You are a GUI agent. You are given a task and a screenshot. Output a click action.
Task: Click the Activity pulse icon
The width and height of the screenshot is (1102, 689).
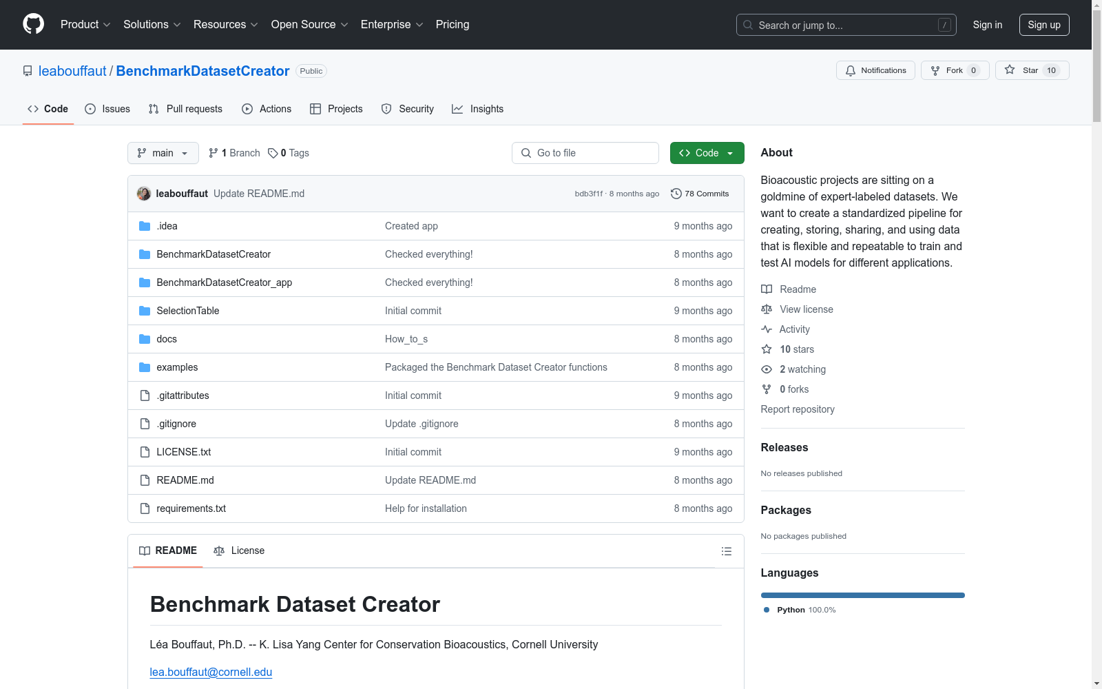(x=767, y=329)
